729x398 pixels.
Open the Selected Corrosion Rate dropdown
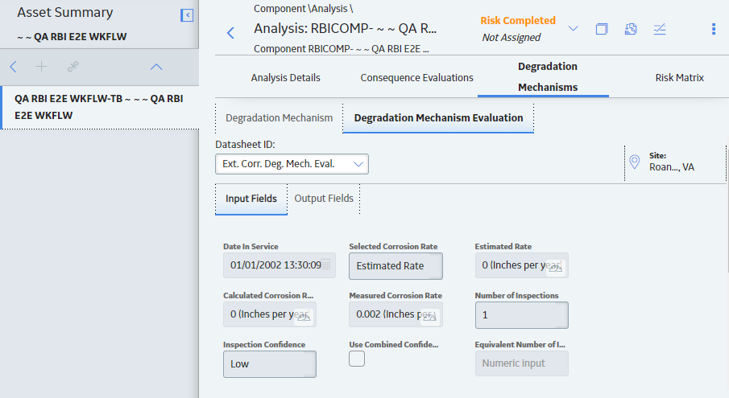pos(396,266)
